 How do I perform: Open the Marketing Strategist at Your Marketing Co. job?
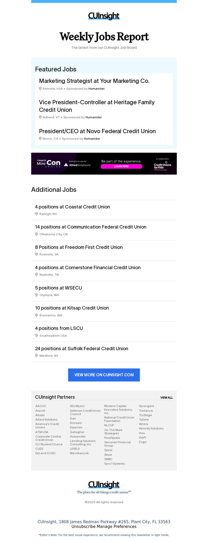pos(94,81)
